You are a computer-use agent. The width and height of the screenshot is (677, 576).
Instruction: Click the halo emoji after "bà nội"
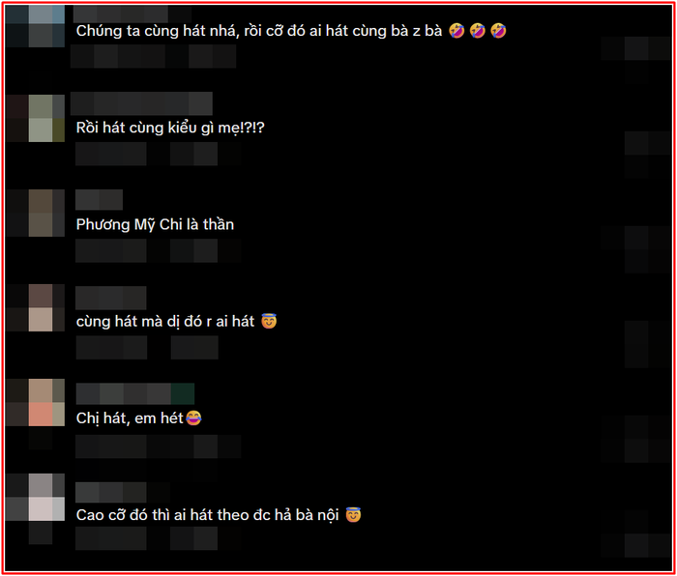(353, 515)
